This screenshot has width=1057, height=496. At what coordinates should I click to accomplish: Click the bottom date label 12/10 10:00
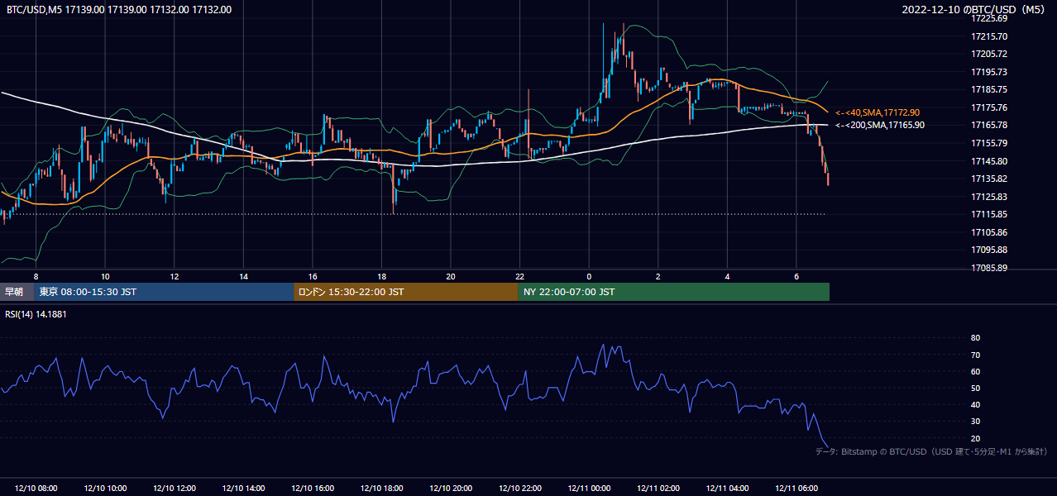coord(105,489)
